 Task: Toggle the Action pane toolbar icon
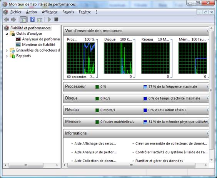pos(40,20)
